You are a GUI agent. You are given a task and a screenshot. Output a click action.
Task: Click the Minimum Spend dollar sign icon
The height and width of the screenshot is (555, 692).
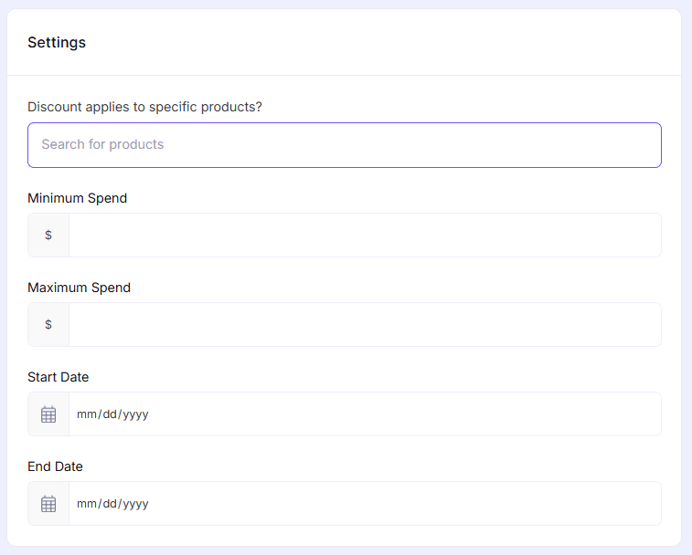[x=48, y=236]
